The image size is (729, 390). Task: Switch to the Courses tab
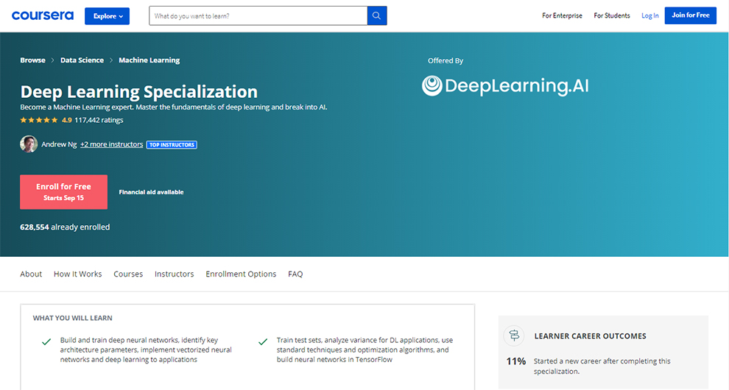coord(128,274)
